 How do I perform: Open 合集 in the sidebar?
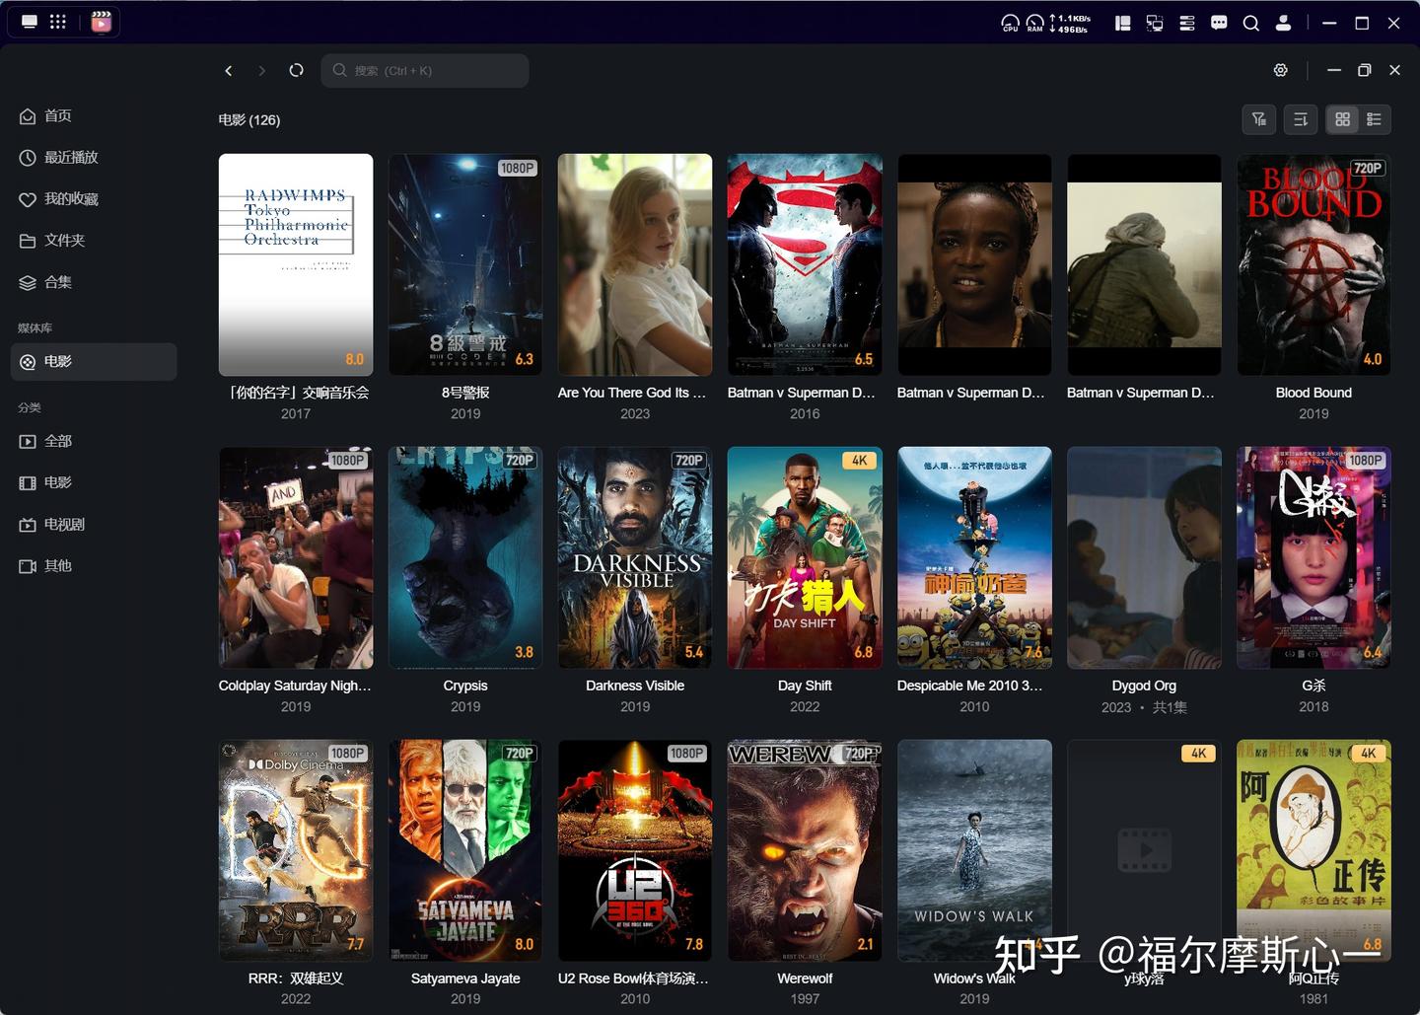click(x=94, y=282)
